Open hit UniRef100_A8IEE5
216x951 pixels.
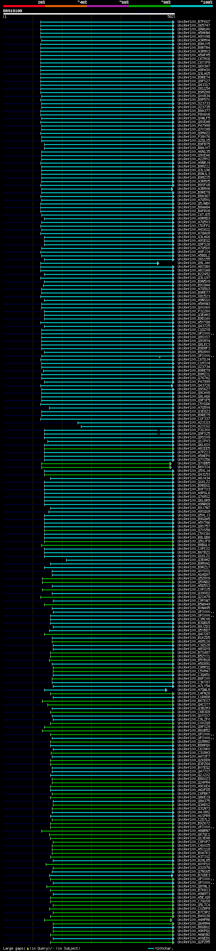193,449
